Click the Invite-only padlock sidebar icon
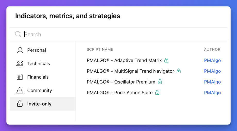237x131 pixels. click(x=20, y=104)
